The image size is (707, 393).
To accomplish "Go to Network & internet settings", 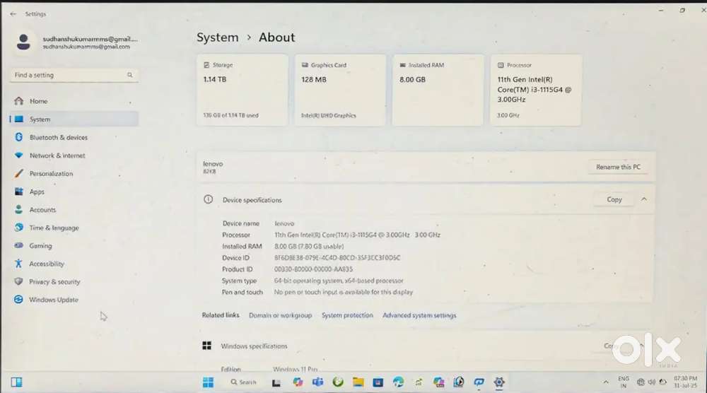I will pyautogui.click(x=57, y=156).
